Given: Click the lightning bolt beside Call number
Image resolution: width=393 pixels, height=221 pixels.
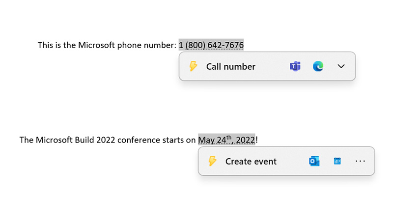Looking at the screenshot, I should coord(193,66).
